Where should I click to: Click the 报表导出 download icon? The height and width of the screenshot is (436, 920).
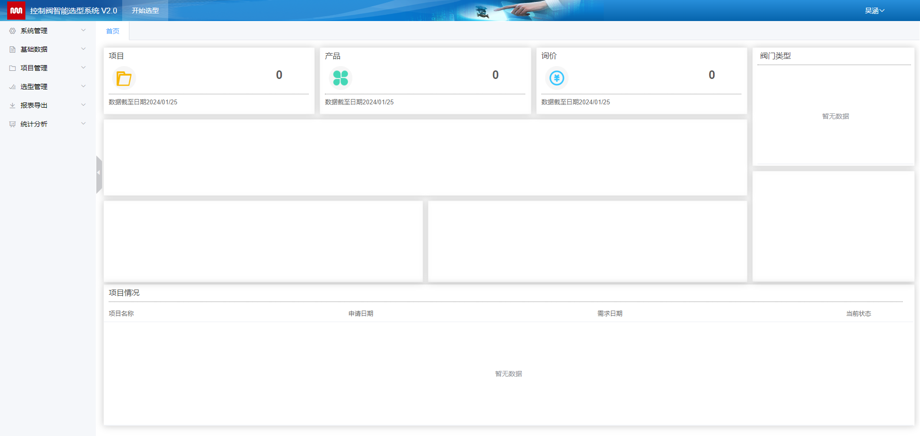click(12, 105)
